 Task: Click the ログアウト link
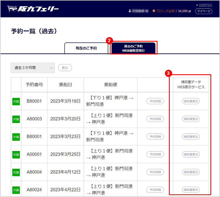(x=205, y=5)
